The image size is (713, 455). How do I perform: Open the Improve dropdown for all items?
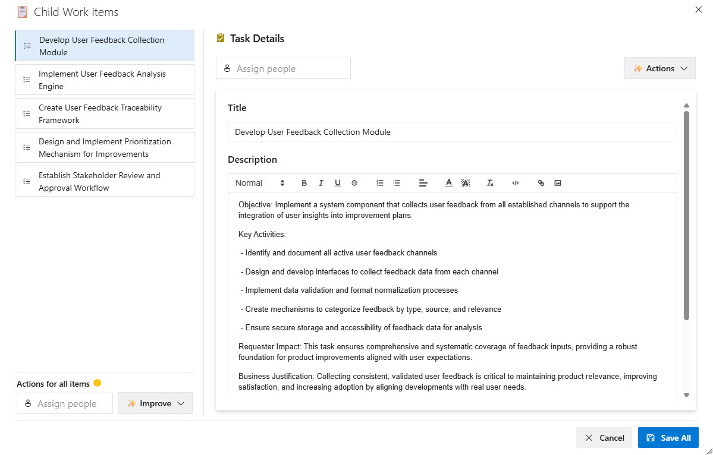(x=155, y=403)
